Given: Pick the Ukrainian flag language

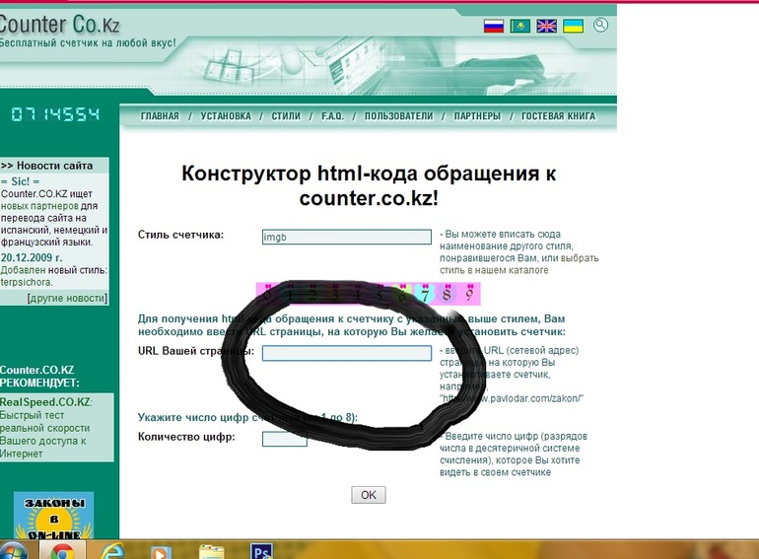Looking at the screenshot, I should (x=573, y=26).
